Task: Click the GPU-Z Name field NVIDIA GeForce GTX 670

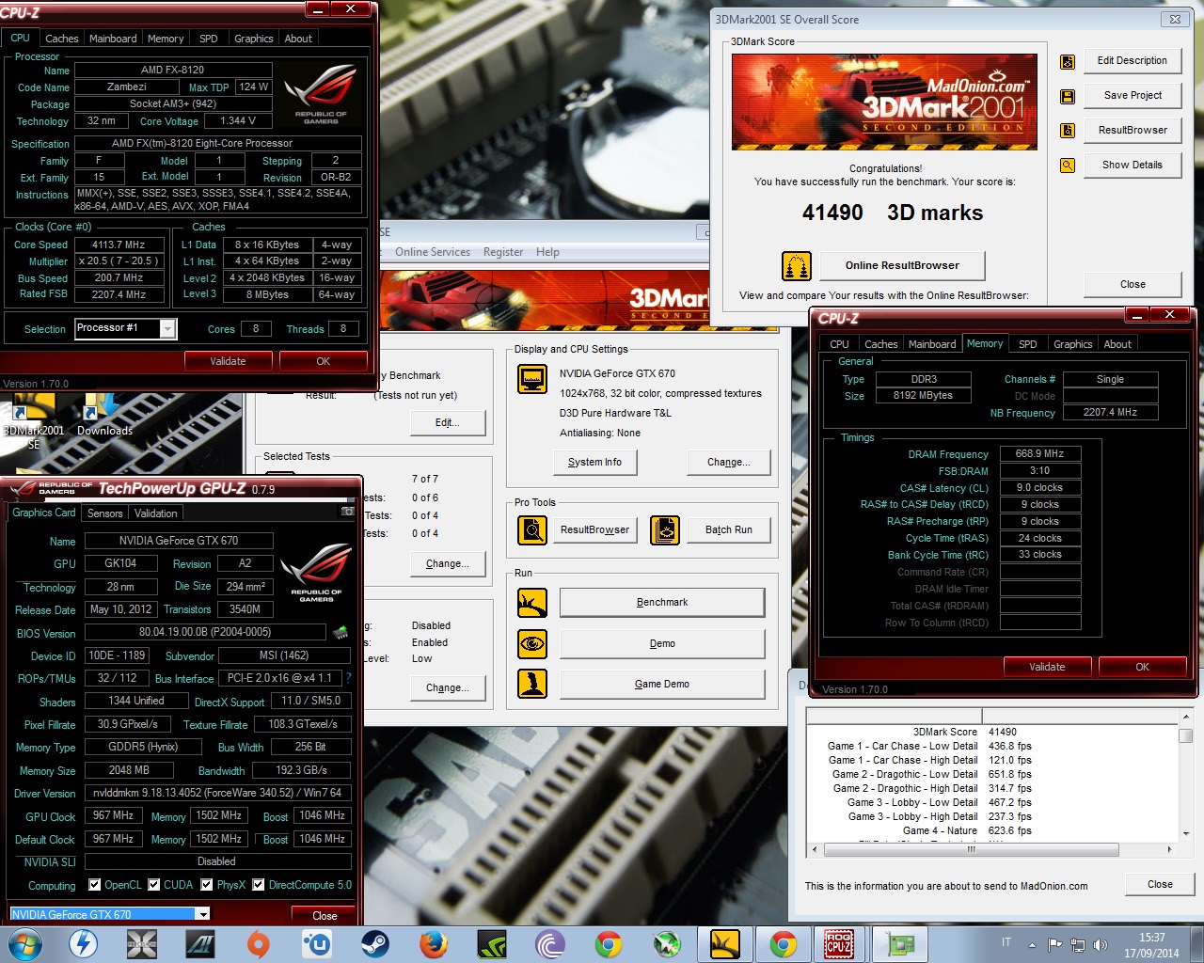Action: click(x=179, y=541)
